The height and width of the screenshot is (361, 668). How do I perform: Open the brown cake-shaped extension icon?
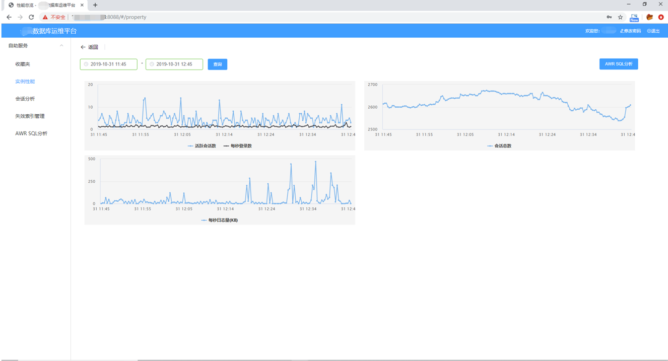click(650, 17)
